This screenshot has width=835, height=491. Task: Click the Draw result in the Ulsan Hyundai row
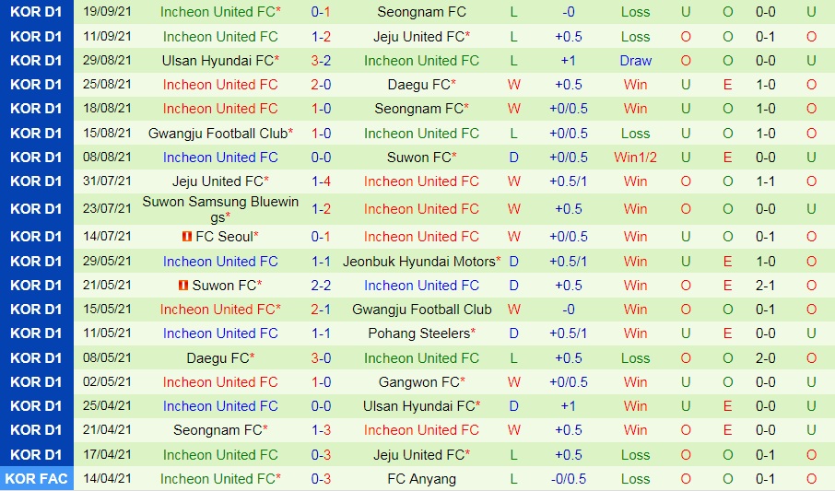635,61
